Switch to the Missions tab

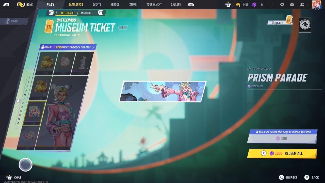(x=86, y=13)
